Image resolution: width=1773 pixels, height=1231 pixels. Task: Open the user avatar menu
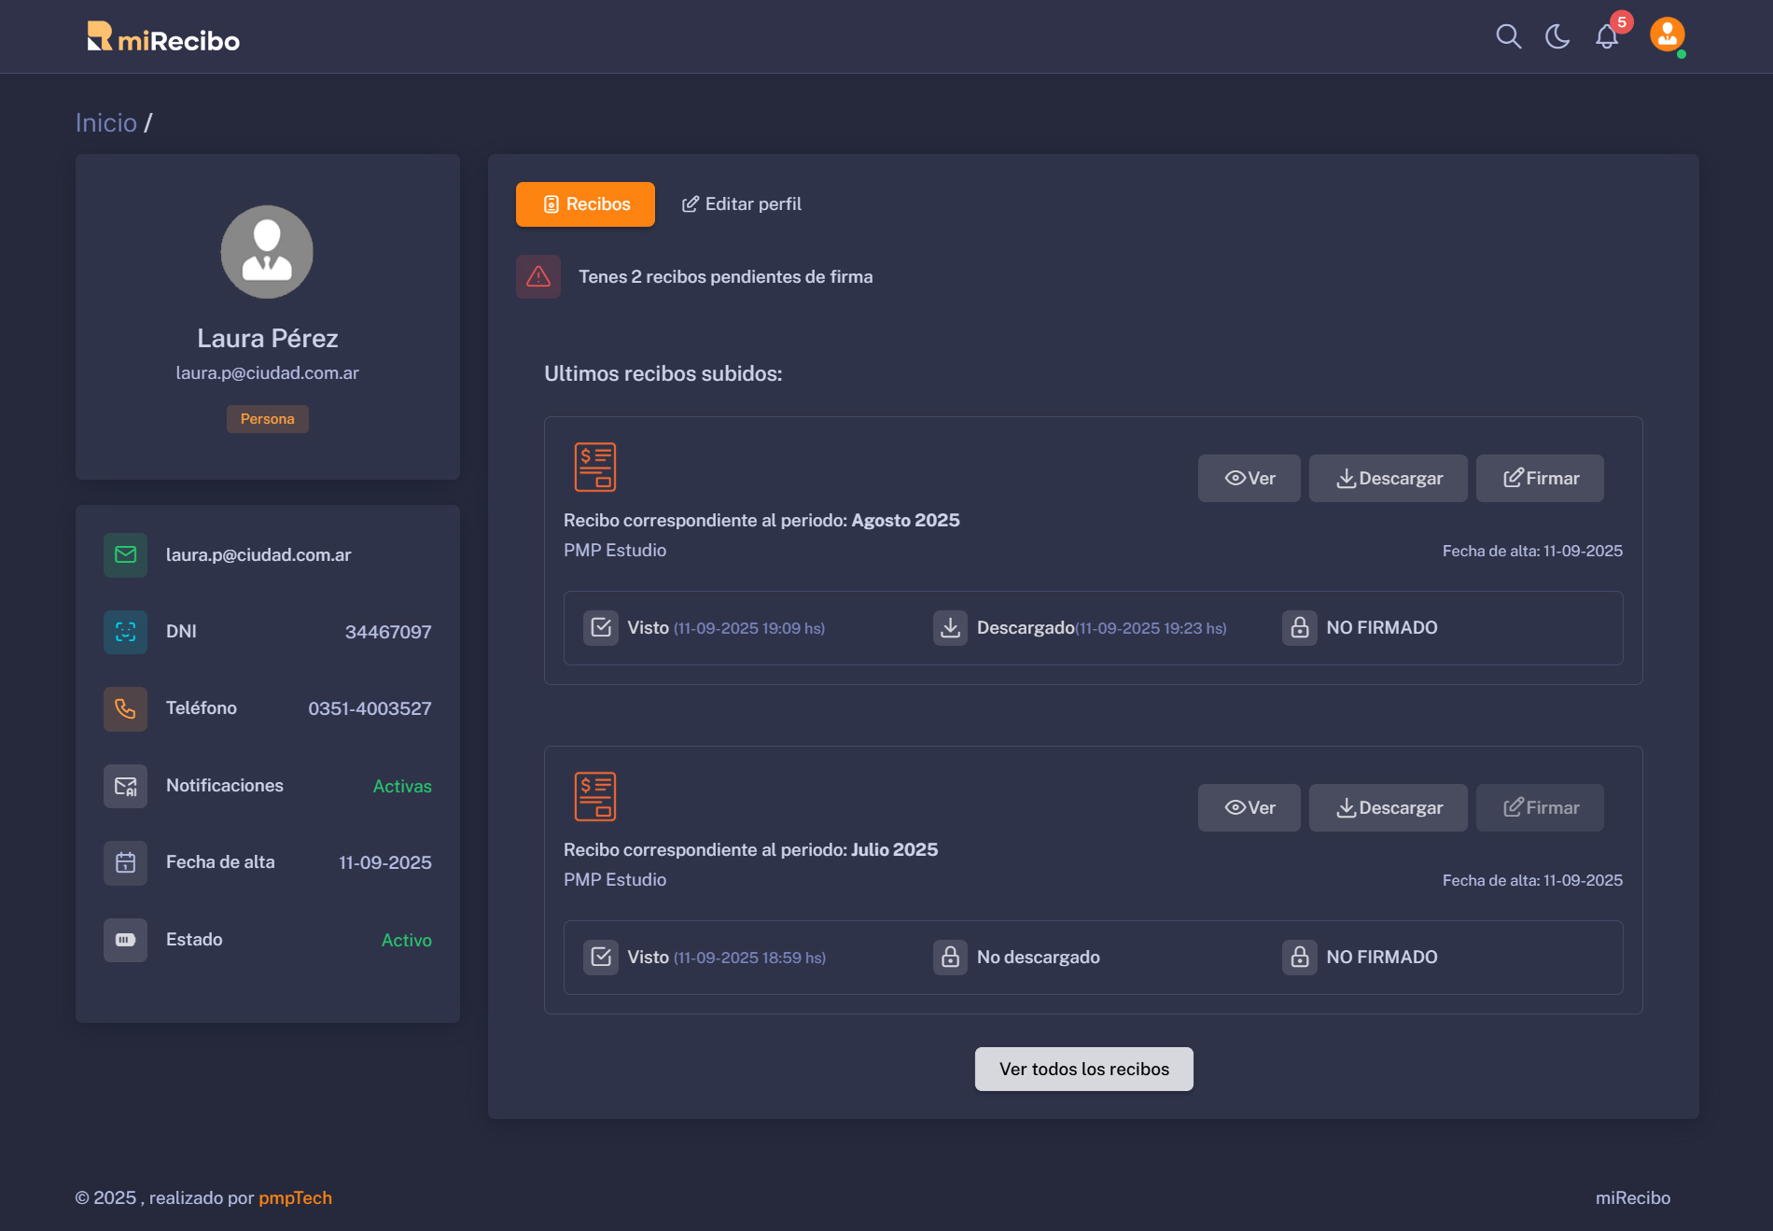pyautogui.click(x=1667, y=35)
